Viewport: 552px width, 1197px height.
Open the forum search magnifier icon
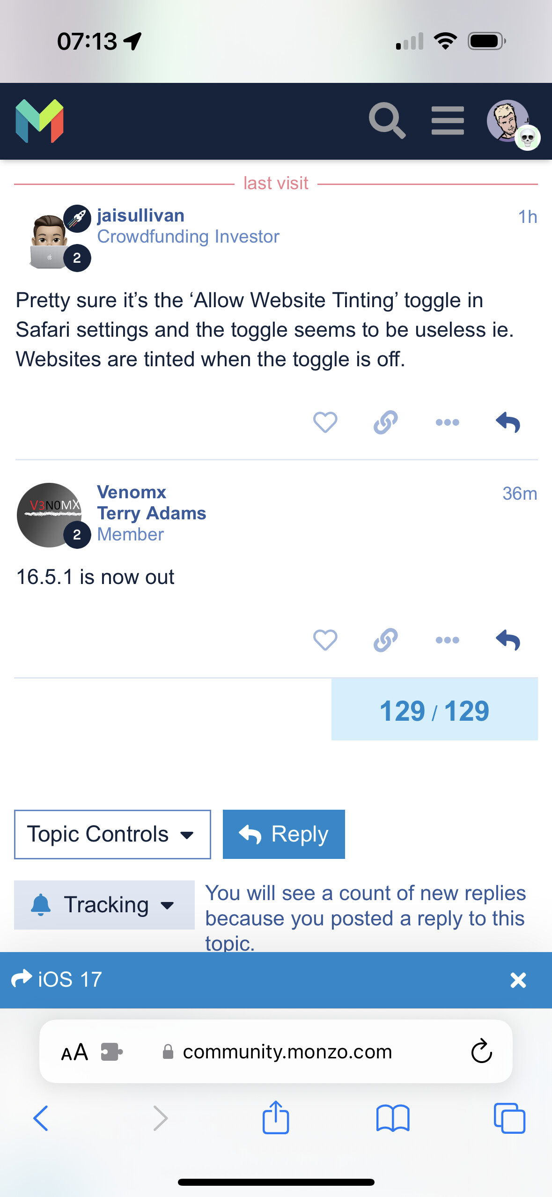pyautogui.click(x=387, y=120)
